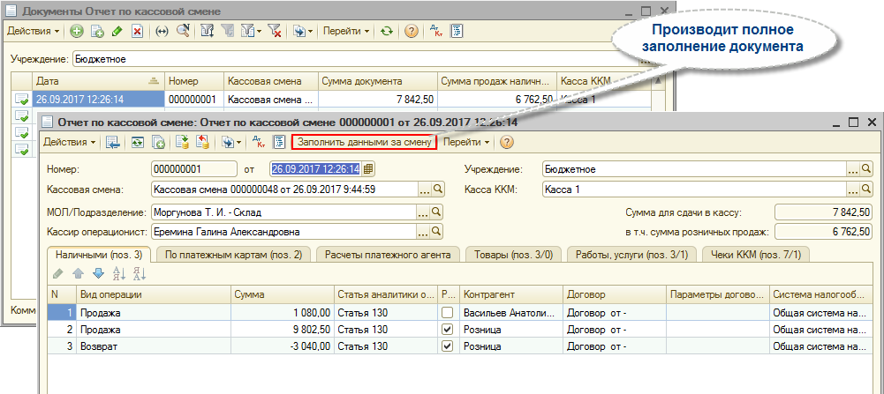Image resolution: width=884 pixels, height=394 pixels.
Task: Click the Номер input field 000000001
Action: coord(193,169)
